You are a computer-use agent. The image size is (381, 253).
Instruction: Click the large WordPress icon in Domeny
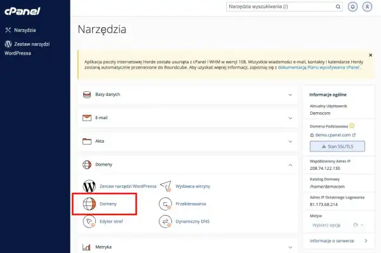(x=89, y=186)
